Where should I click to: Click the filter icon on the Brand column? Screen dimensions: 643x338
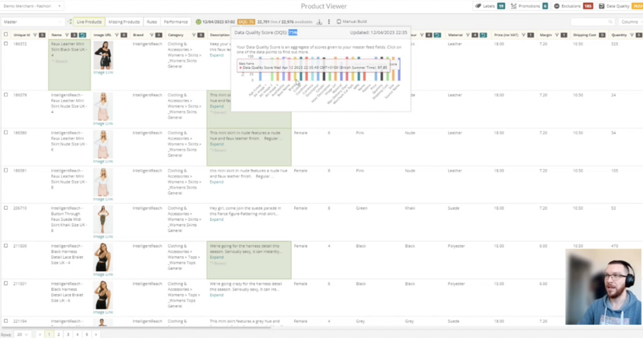[x=152, y=35]
